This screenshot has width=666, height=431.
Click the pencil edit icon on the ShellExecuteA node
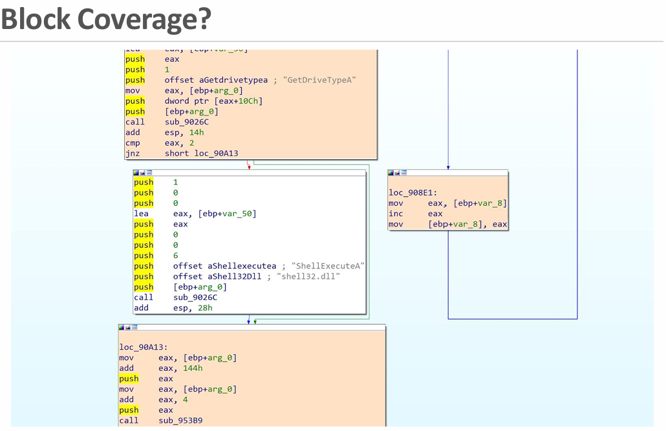[x=143, y=173]
